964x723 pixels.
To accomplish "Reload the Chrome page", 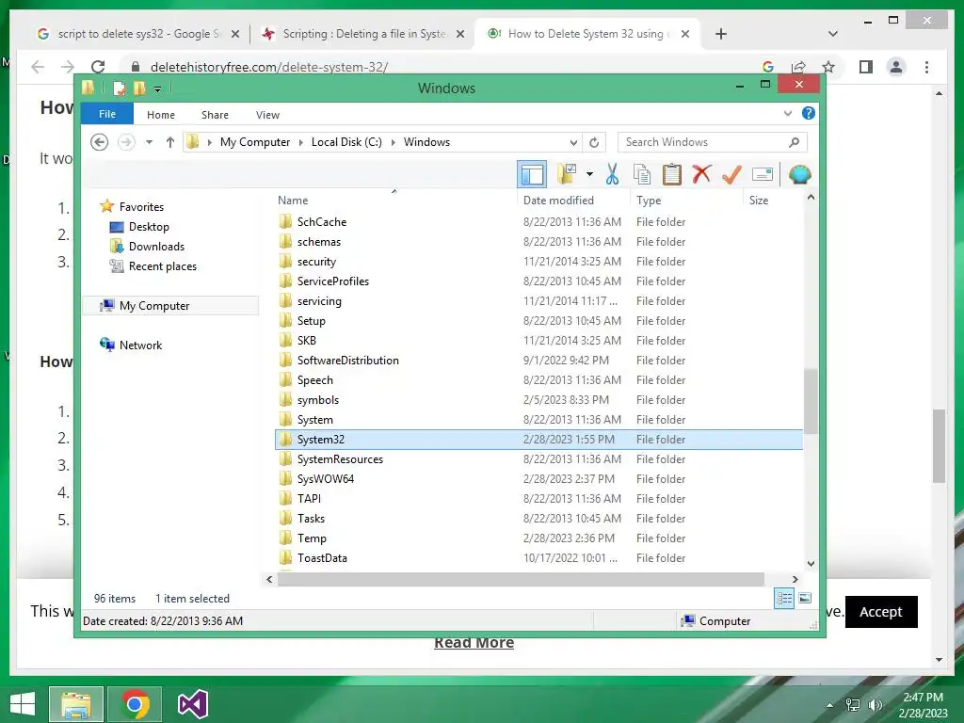I will click(x=98, y=67).
